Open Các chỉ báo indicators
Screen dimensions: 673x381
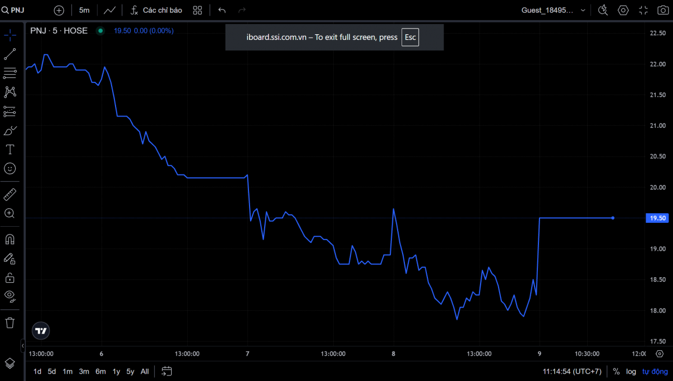pos(156,10)
